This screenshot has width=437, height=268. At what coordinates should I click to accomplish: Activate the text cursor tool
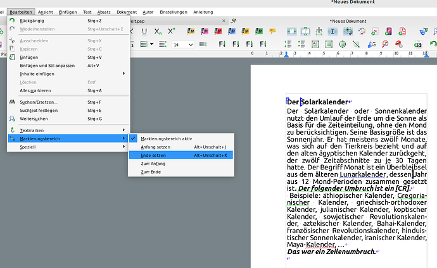click(332, 32)
